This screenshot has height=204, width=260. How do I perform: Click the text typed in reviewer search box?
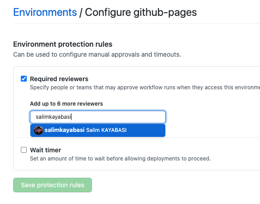(x=53, y=117)
